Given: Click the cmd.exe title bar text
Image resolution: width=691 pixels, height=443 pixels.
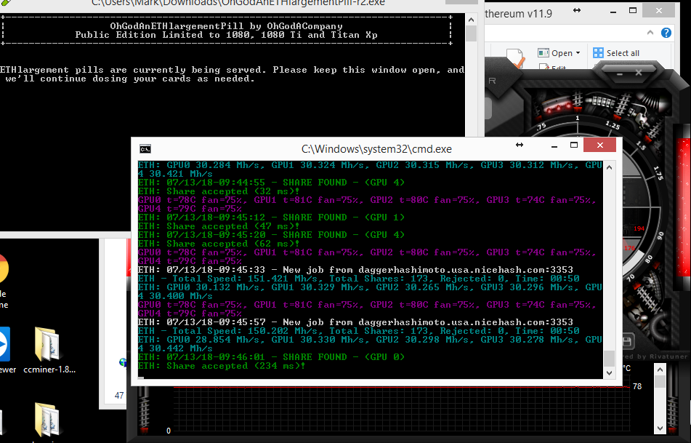Looking at the screenshot, I should [x=376, y=149].
